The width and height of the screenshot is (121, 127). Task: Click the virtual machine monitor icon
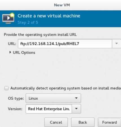tap(8, 18)
